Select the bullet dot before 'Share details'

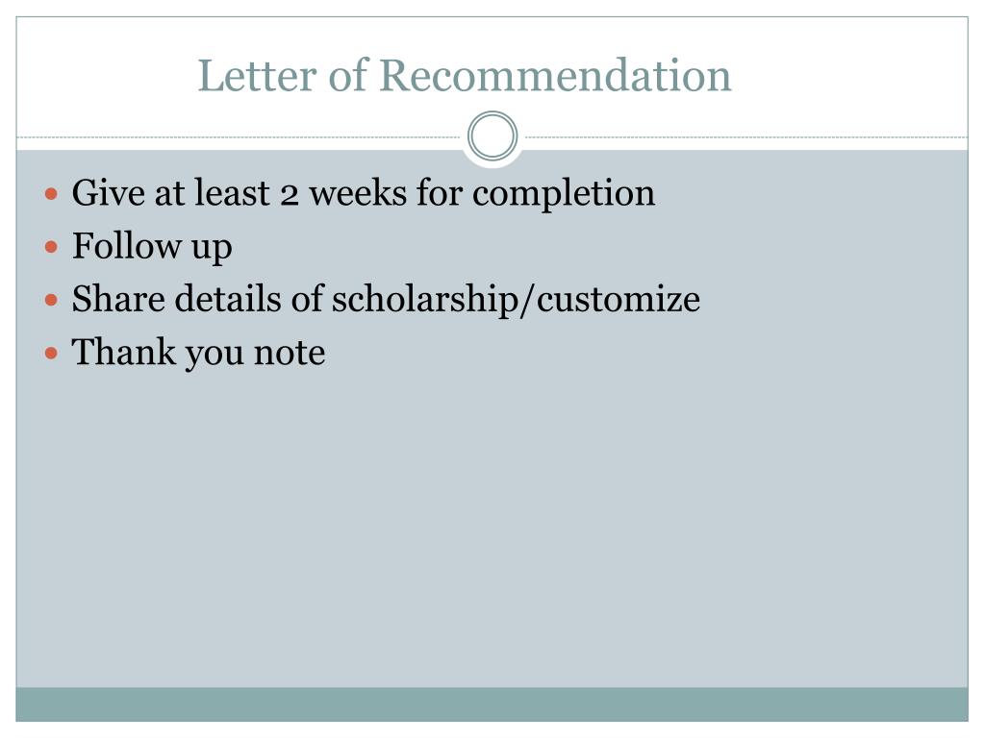pyautogui.click(x=52, y=300)
